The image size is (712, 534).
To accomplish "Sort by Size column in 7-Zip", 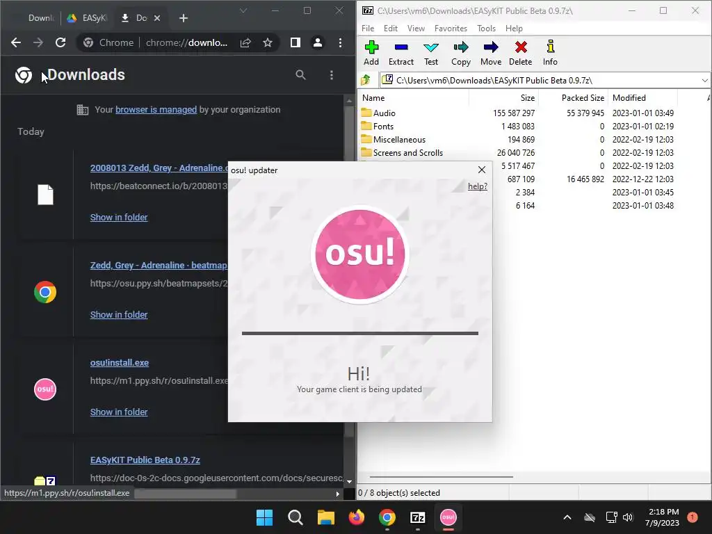I will click(x=503, y=97).
